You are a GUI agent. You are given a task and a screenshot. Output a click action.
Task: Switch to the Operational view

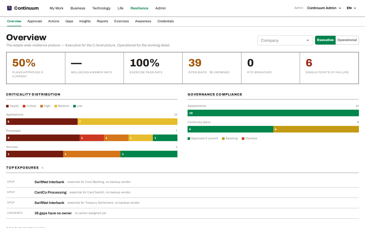tap(347, 40)
